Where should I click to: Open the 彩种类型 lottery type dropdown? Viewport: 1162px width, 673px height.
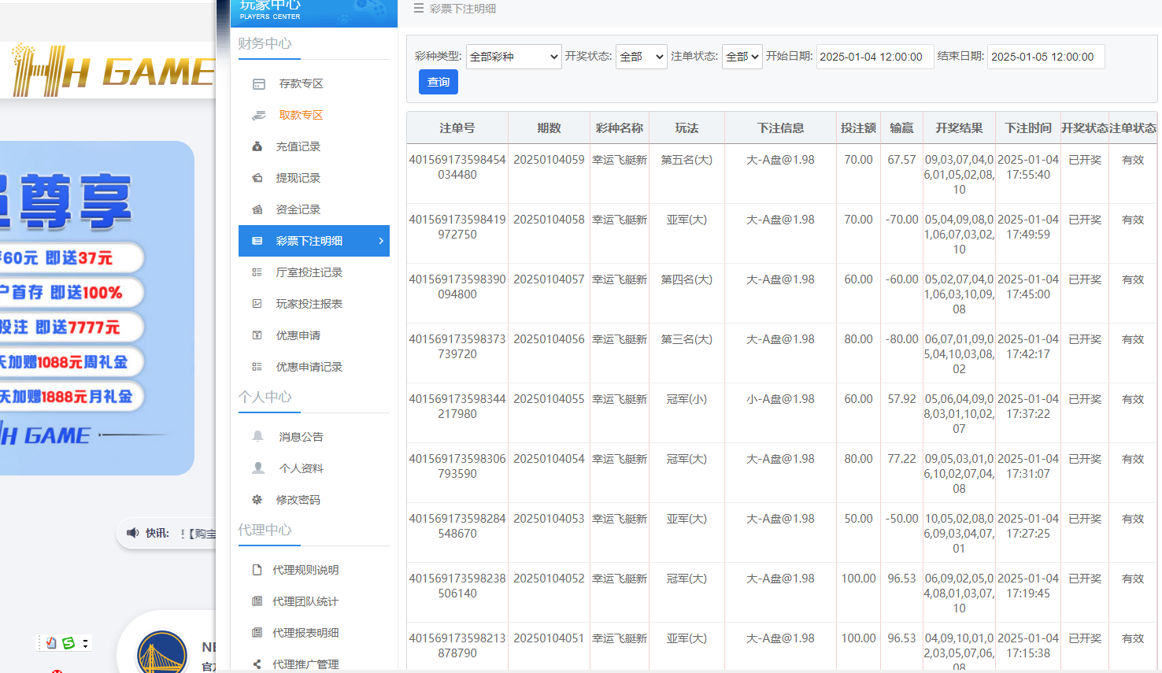tap(513, 57)
